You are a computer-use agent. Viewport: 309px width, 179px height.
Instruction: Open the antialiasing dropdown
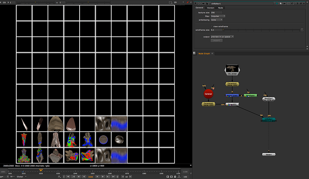click(x=217, y=20)
